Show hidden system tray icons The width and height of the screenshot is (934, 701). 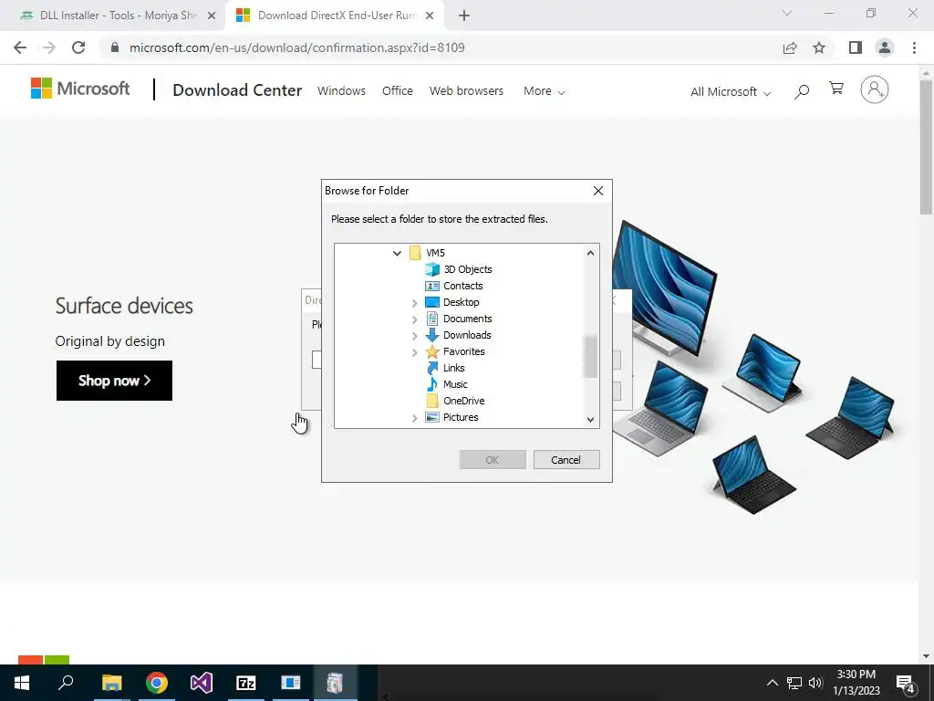coord(772,683)
